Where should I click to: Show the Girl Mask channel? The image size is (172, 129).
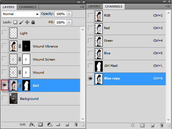pyautogui.click(x=91, y=66)
